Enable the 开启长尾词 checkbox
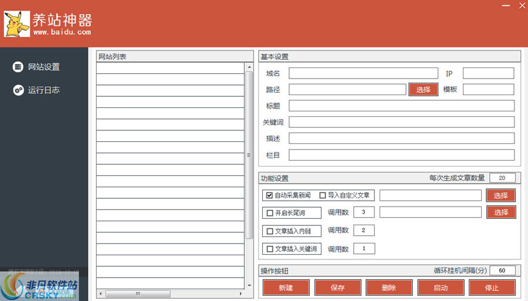The width and height of the screenshot is (528, 301). 269,213
